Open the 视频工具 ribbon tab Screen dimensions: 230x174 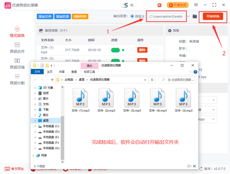[x=89, y=72]
